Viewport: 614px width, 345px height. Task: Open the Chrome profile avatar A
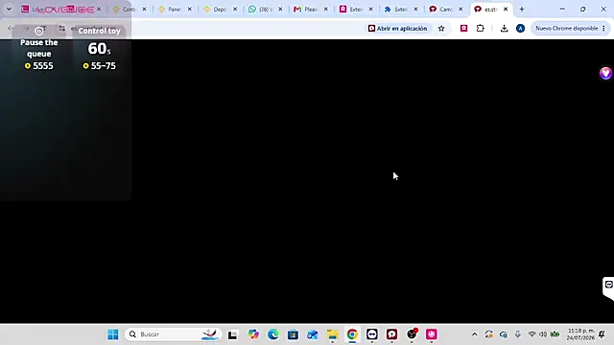pos(520,28)
